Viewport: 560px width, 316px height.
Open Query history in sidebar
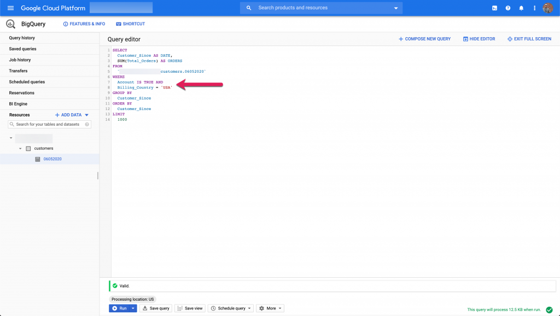[22, 38]
